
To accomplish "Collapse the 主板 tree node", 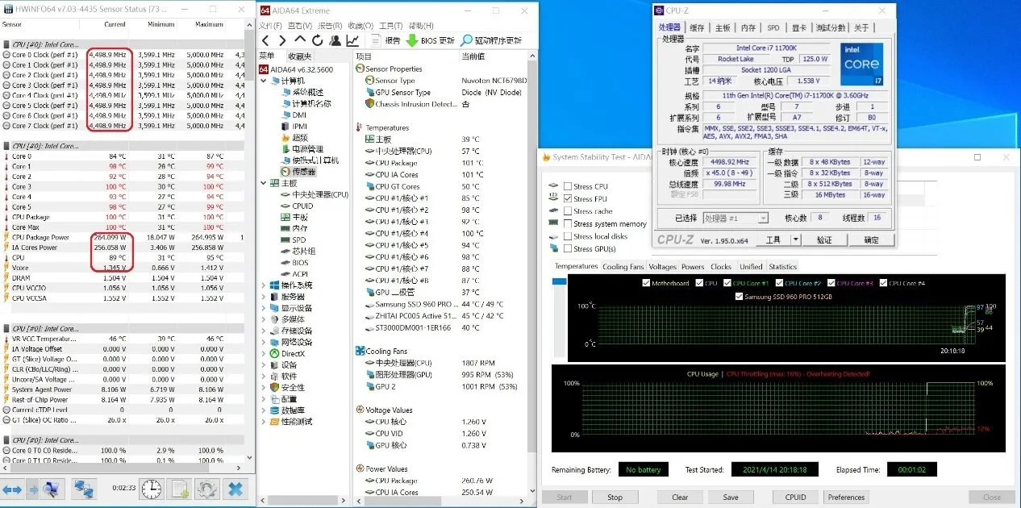I will 264,183.
